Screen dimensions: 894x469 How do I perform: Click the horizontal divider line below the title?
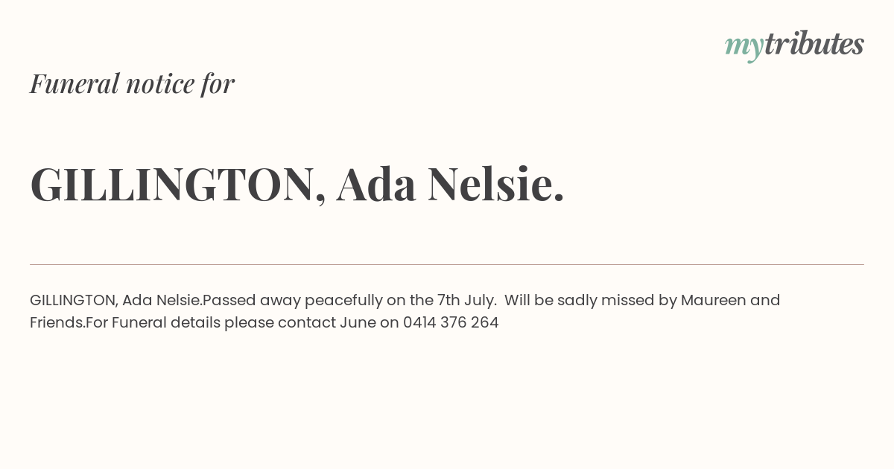point(447,264)
